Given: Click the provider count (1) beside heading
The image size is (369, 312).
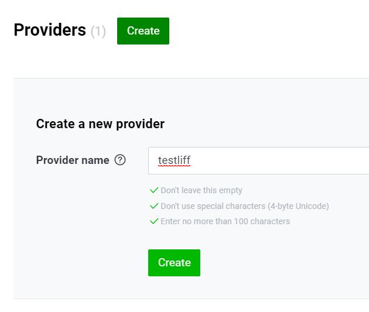Looking at the screenshot, I should pos(98,31).
